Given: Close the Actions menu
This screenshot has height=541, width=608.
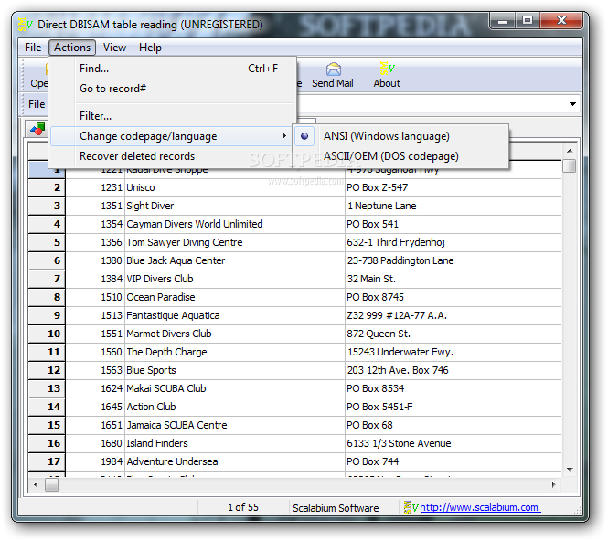Looking at the screenshot, I should 72,48.
